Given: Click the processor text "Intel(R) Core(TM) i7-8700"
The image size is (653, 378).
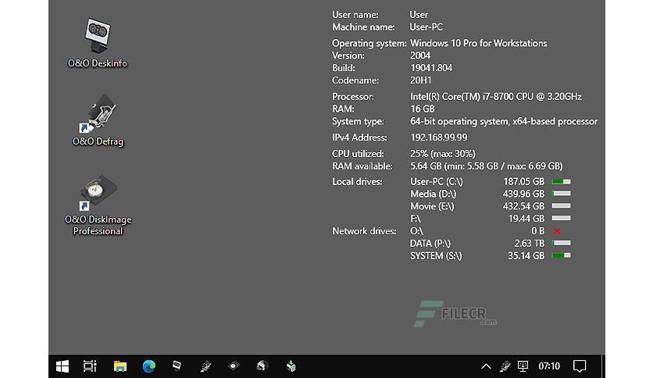Looking at the screenshot, I should [462, 97].
